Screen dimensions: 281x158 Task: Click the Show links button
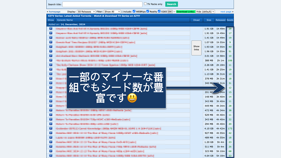[196, 48]
